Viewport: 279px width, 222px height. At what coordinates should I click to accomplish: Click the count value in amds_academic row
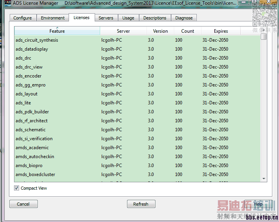pyautogui.click(x=178, y=148)
